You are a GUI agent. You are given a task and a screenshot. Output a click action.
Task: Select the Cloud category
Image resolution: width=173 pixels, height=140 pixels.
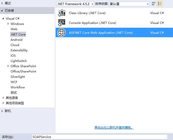tap(15, 45)
